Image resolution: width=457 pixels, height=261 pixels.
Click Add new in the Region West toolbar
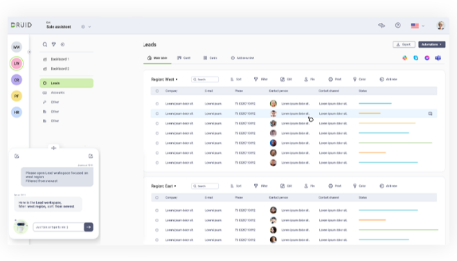(388, 79)
